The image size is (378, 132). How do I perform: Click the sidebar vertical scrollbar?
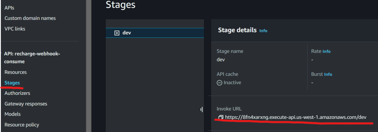pyautogui.click(x=89, y=66)
